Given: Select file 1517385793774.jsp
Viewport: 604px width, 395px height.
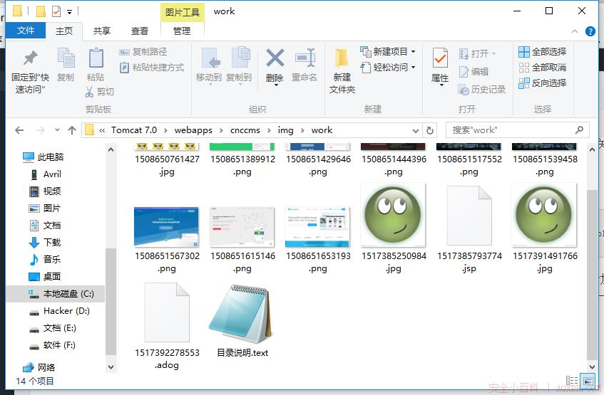Looking at the screenshot, I should coord(469,228).
